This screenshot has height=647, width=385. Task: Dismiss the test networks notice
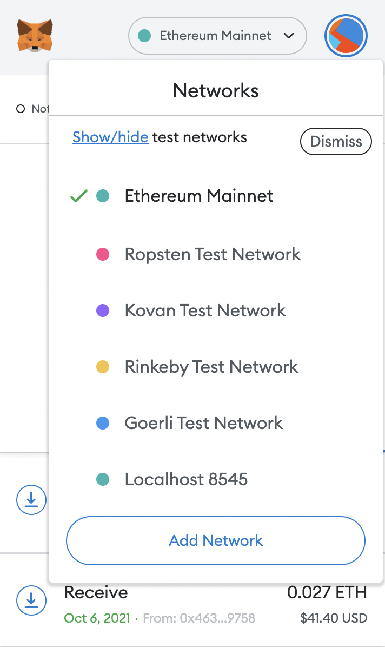(x=336, y=142)
